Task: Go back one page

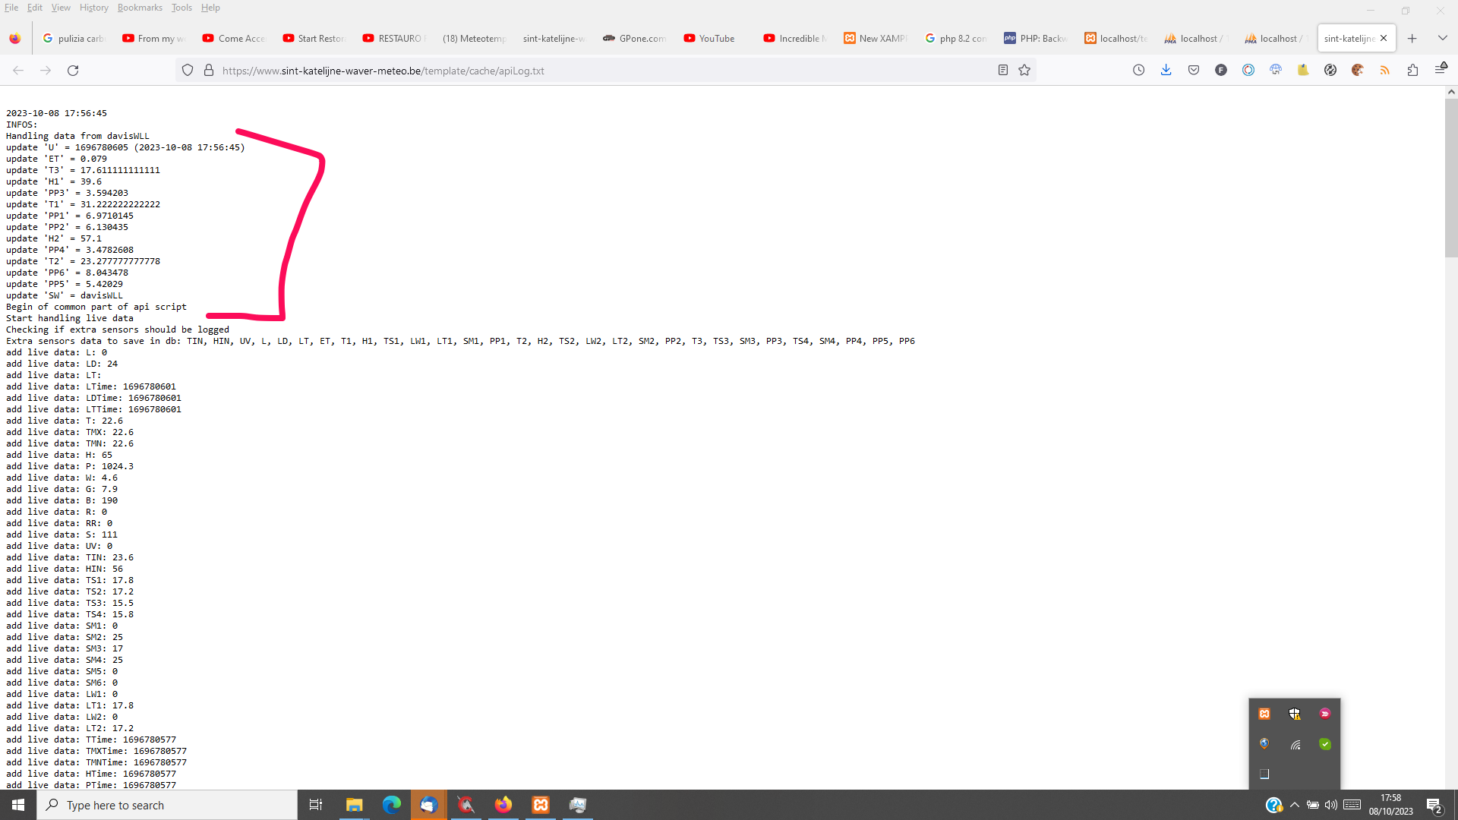Action: tap(18, 71)
